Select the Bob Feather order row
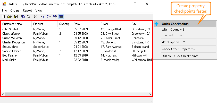The height and width of the screenshot is (103, 217). click(x=77, y=55)
